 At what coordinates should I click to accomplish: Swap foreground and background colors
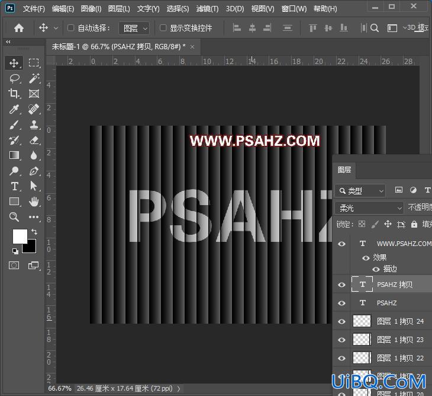coord(34,232)
